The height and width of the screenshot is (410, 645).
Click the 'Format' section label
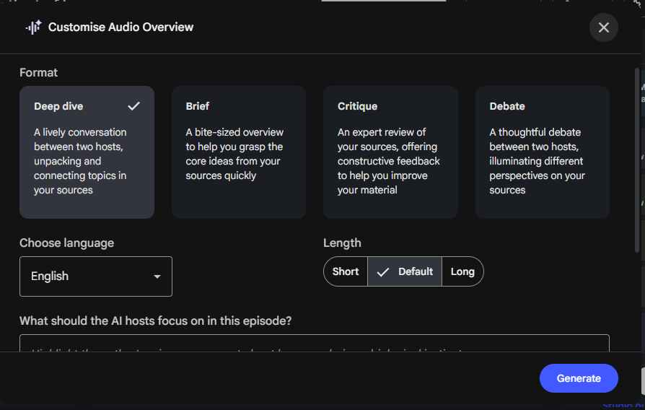coord(39,72)
